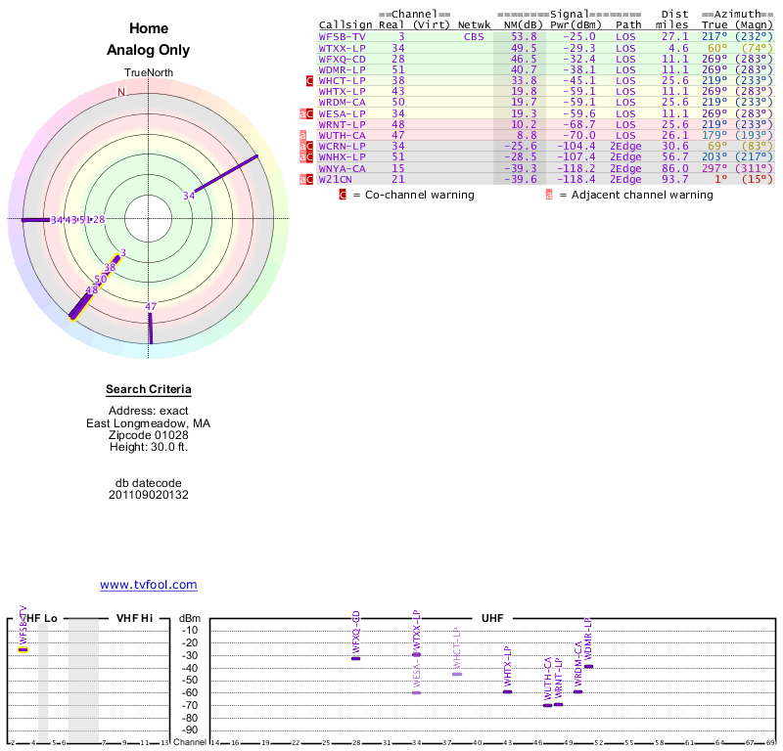Click the -25.0 Pwr(dBm) value
The height and width of the screenshot is (751, 783).
[x=579, y=37]
